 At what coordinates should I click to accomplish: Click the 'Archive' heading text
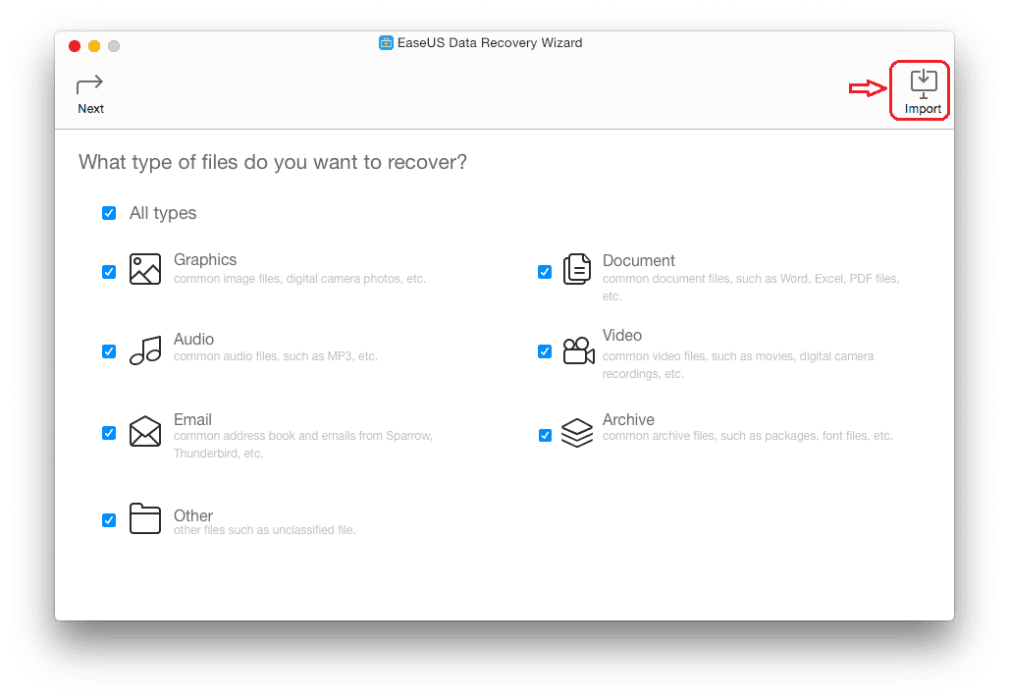(x=628, y=419)
